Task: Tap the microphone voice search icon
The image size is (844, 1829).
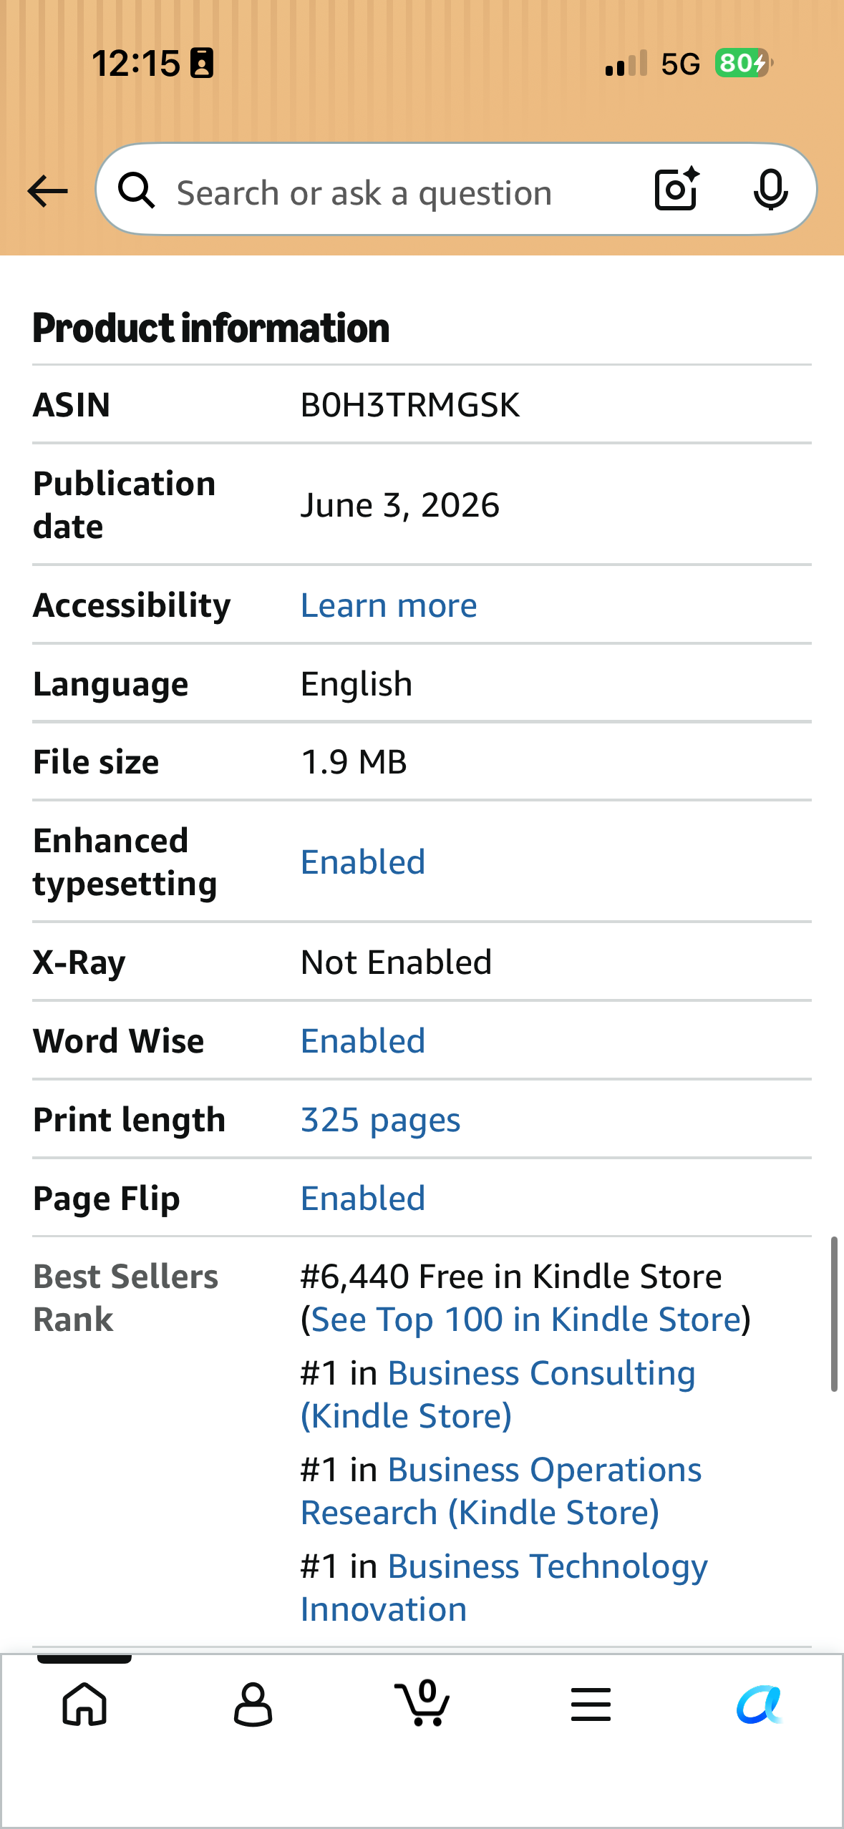Action: (771, 190)
